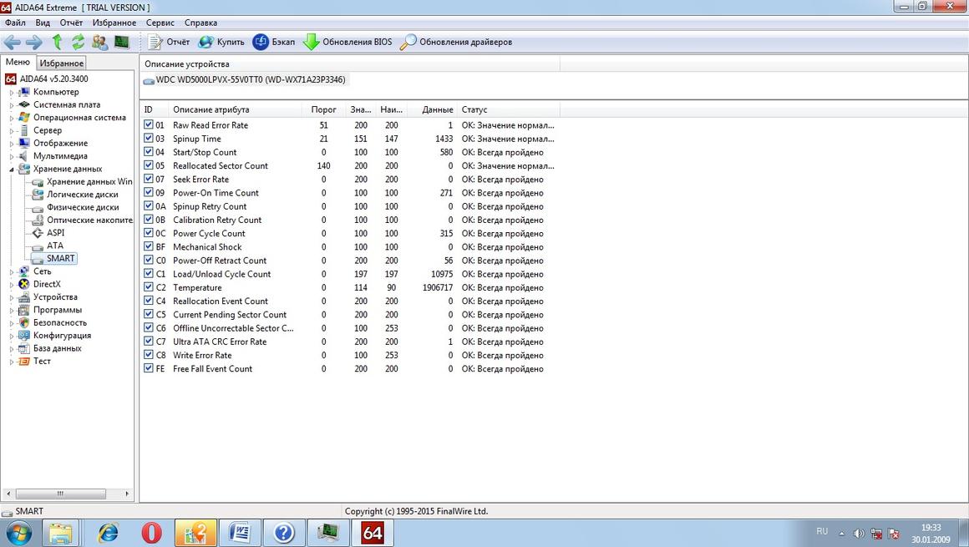
Task: Collapse the Хранение данных tree node
Action: (11, 170)
